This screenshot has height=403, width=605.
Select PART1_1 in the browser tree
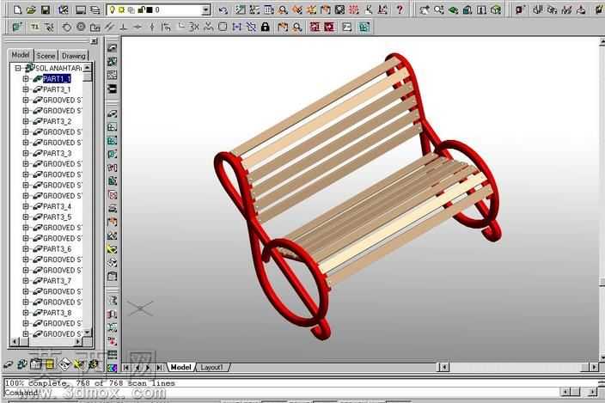tap(57, 79)
